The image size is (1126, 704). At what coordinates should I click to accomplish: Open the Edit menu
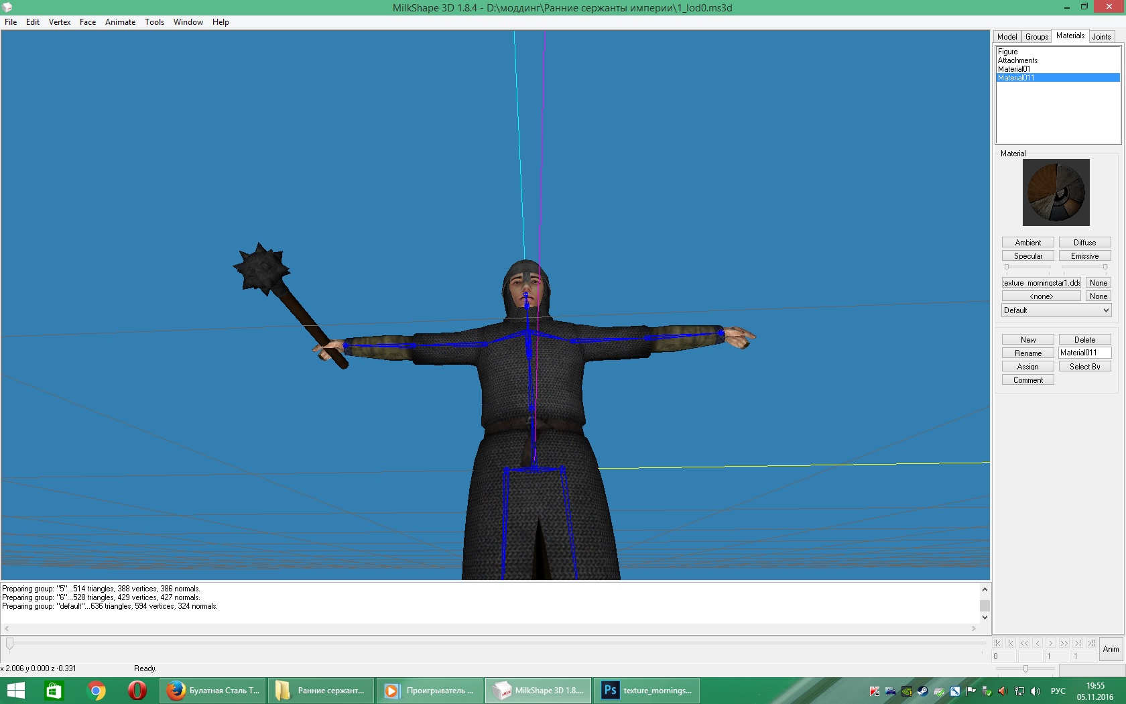[33, 22]
